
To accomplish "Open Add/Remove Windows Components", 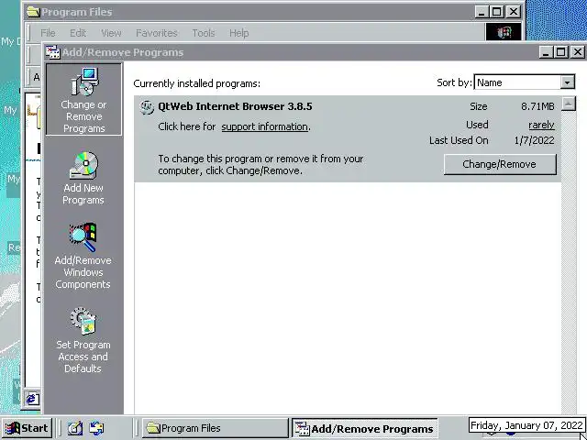I will click(83, 257).
